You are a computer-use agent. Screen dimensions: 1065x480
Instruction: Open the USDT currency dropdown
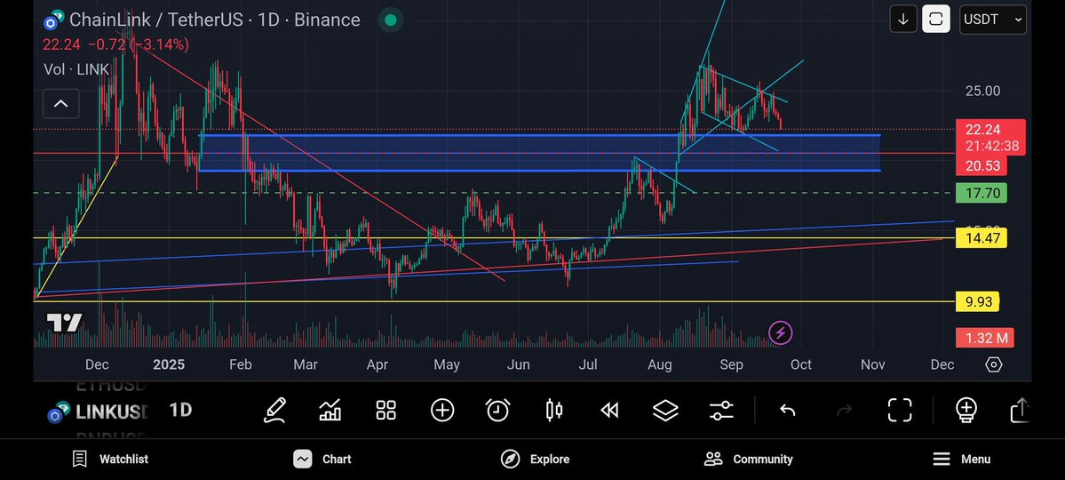pyautogui.click(x=992, y=19)
